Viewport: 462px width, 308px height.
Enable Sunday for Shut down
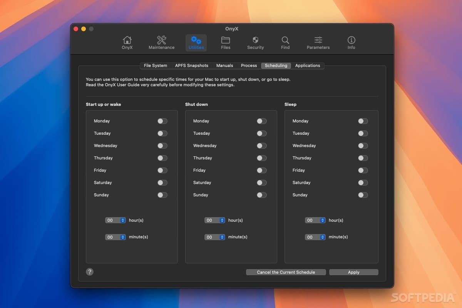(262, 195)
